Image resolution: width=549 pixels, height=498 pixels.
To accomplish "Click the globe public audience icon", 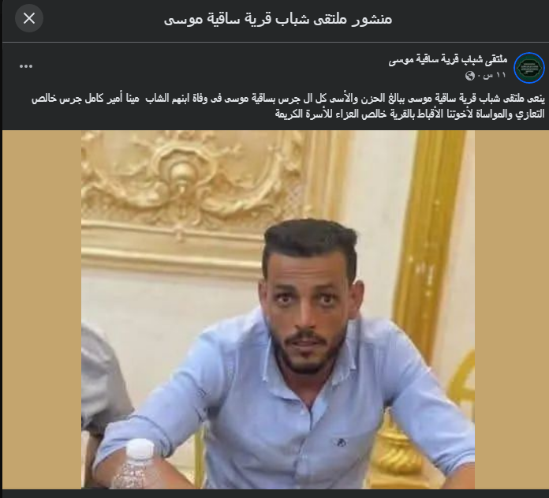I will coord(469,76).
